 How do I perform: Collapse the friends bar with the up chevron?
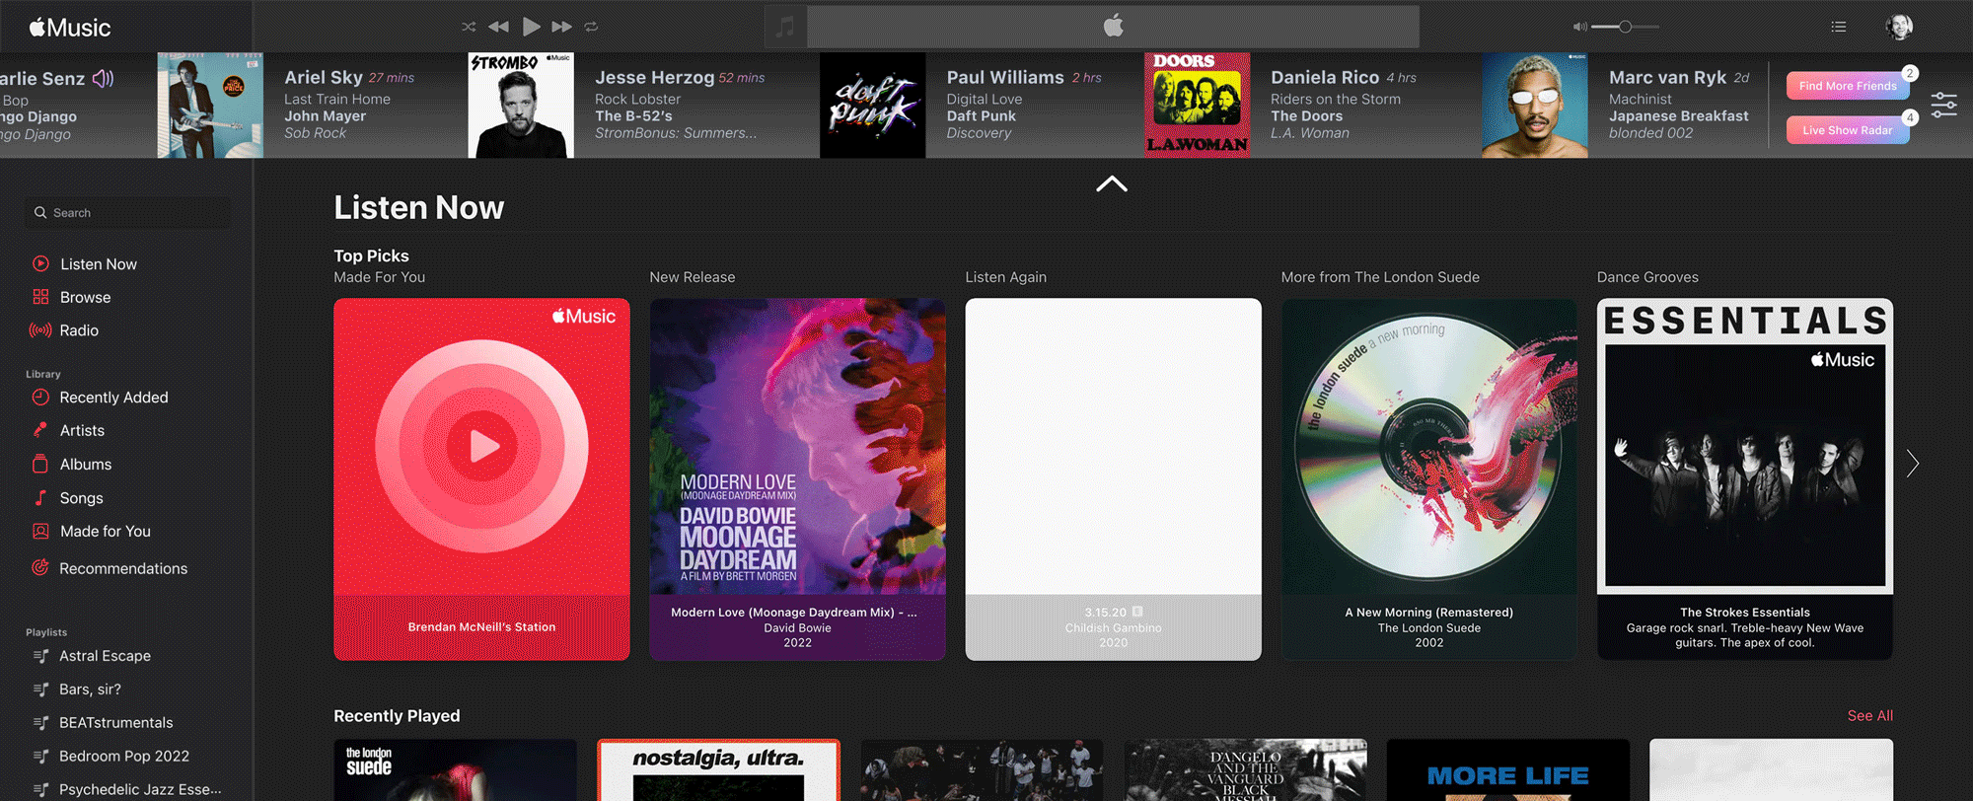click(1112, 183)
